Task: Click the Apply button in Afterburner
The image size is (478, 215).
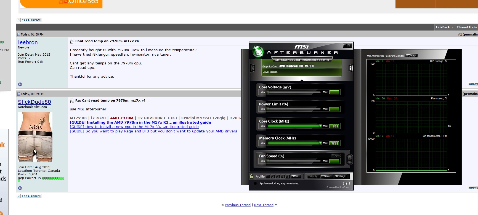Action: pos(314,176)
